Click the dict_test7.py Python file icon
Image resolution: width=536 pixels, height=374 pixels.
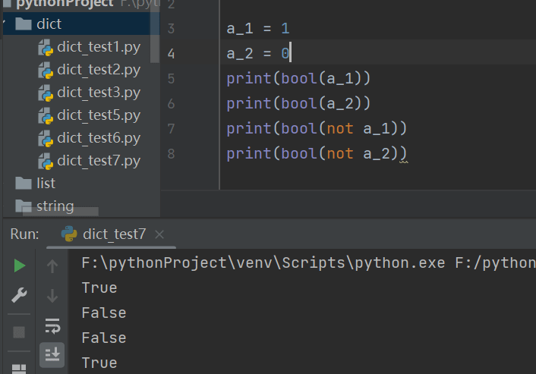[46, 161]
